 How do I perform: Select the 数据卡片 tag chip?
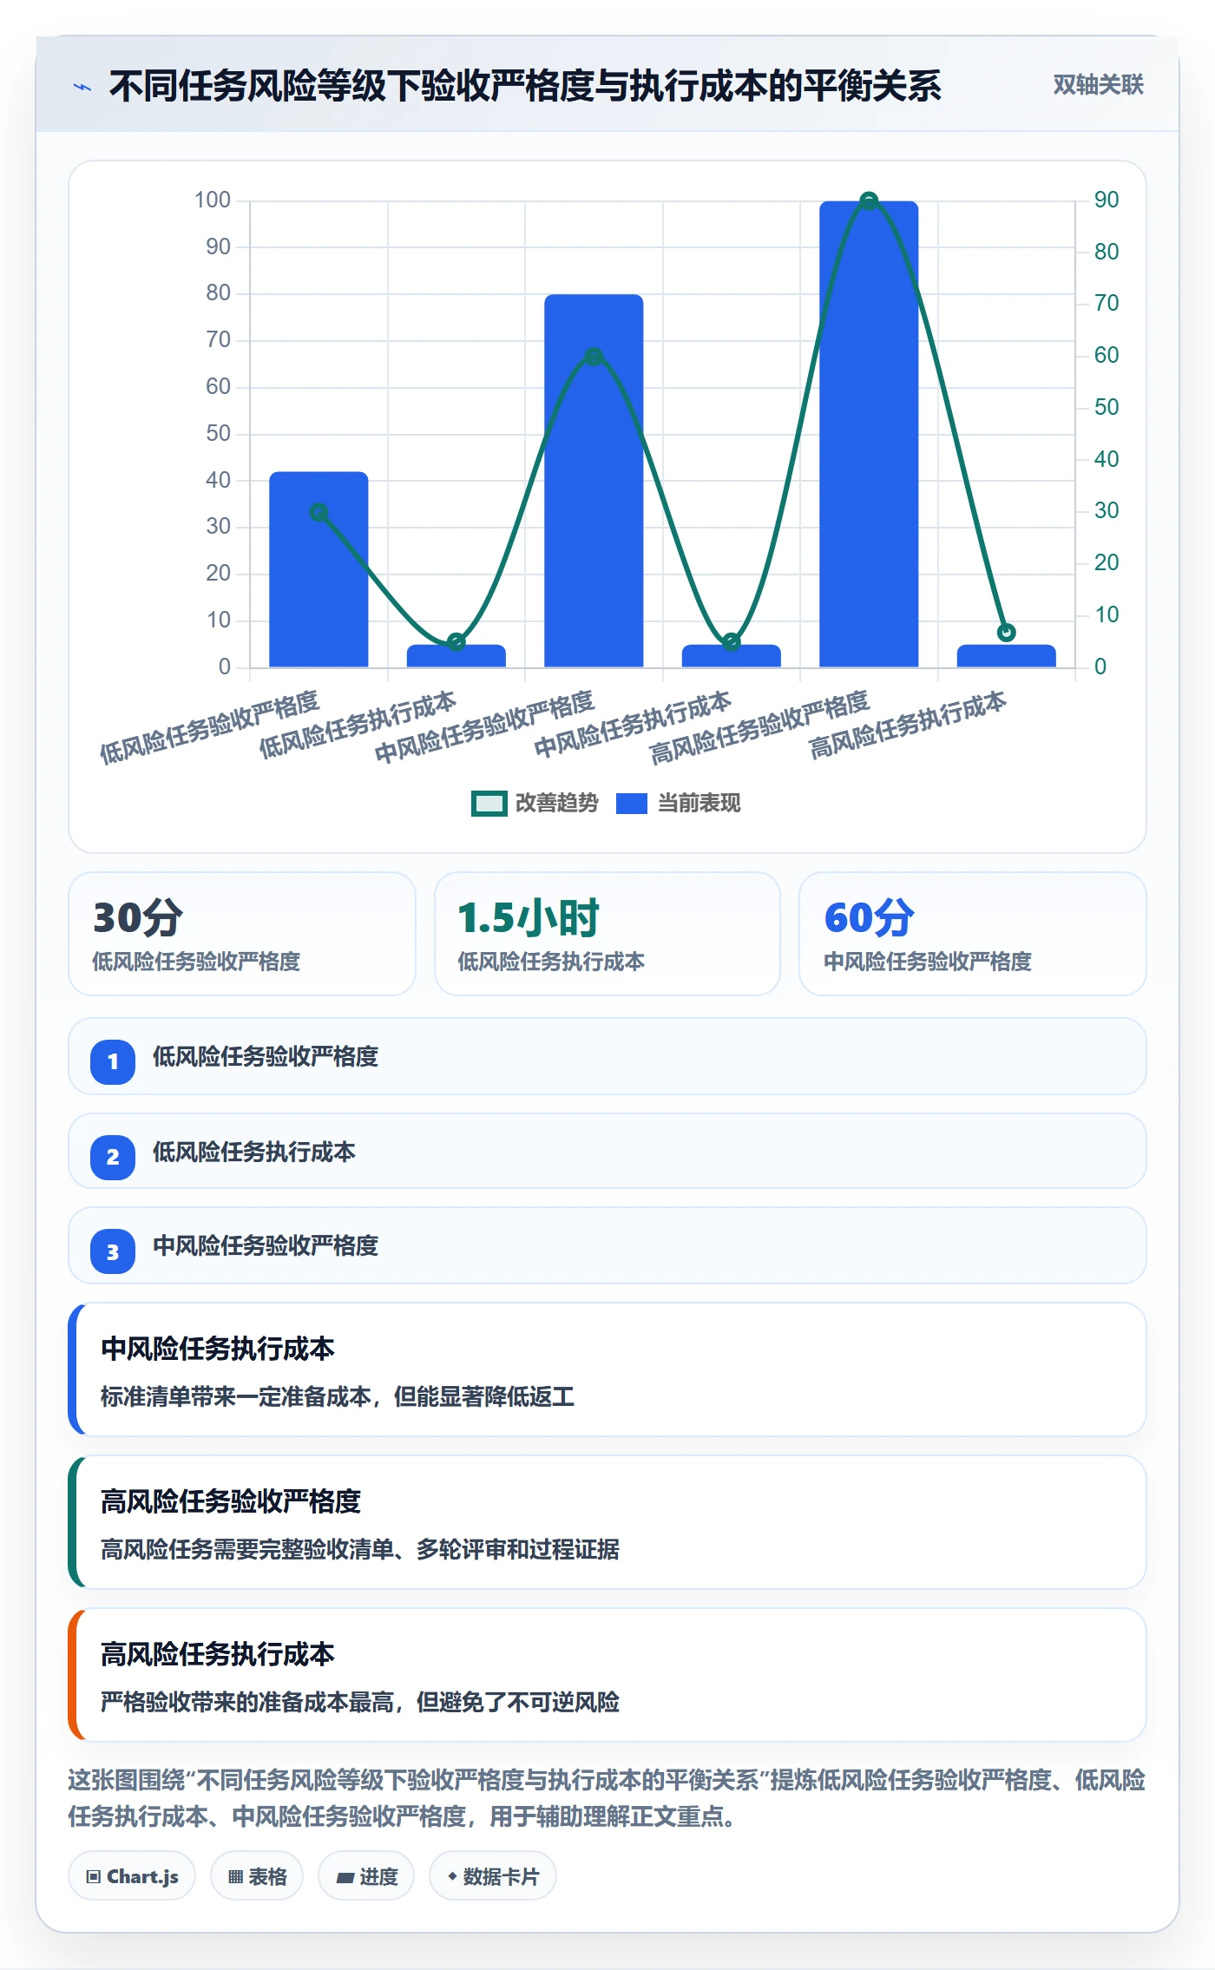tap(493, 1876)
